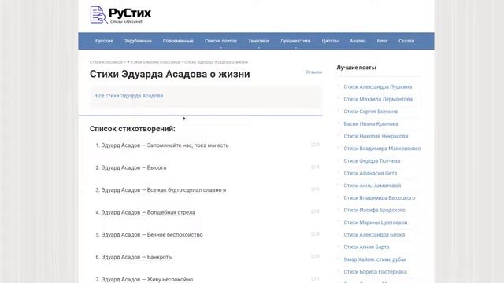Open Стихи Александра Блока
This screenshot has height=283, width=504.
(x=374, y=235)
